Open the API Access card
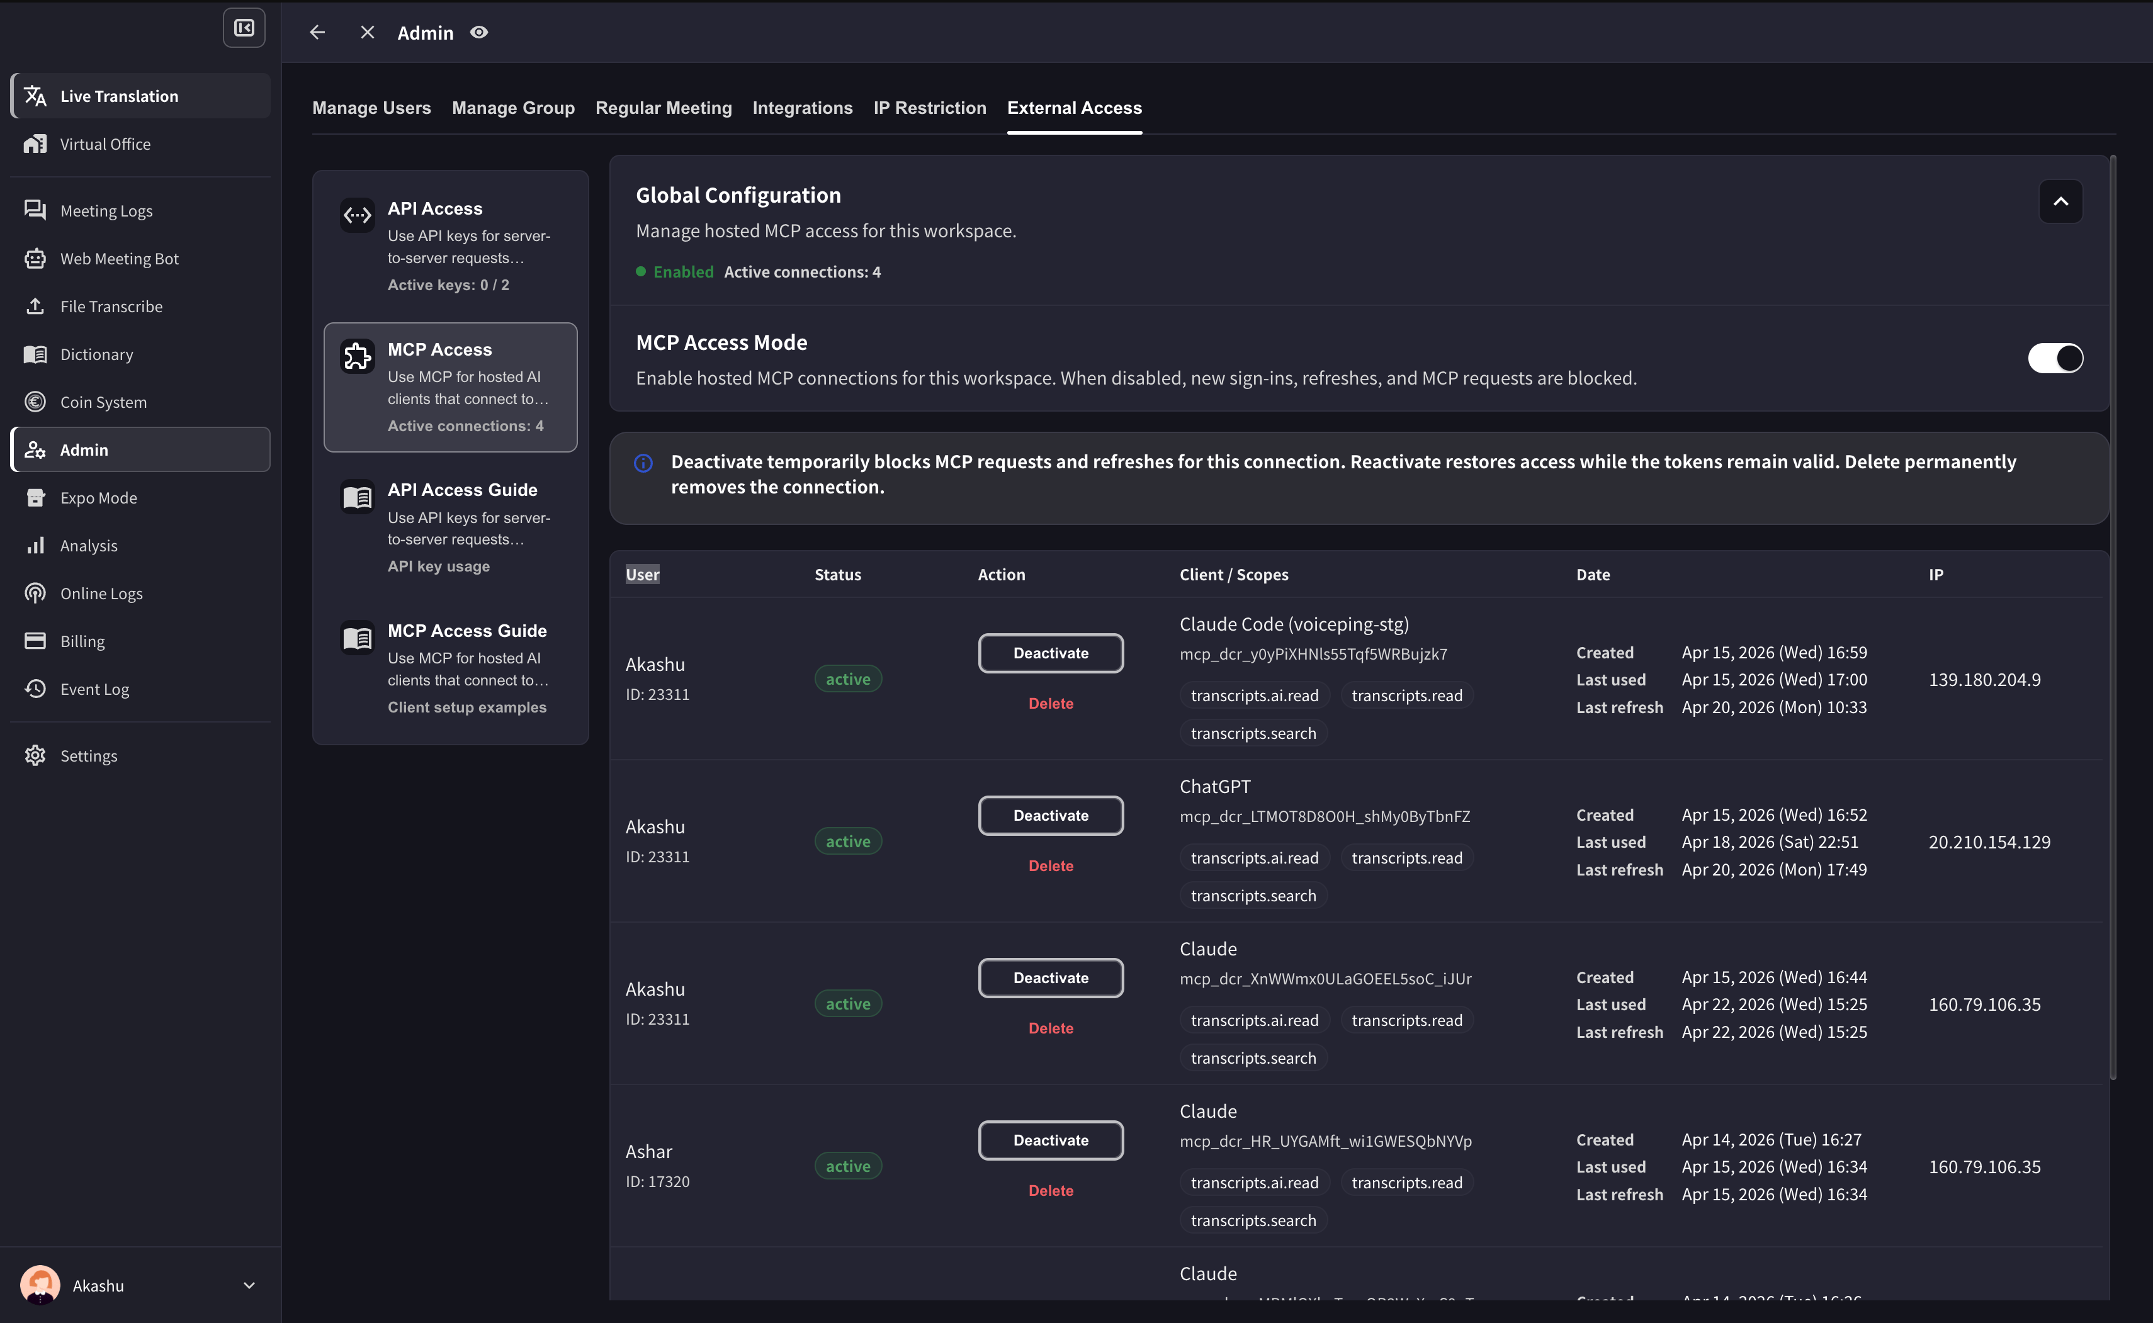2153x1323 pixels. pos(451,246)
